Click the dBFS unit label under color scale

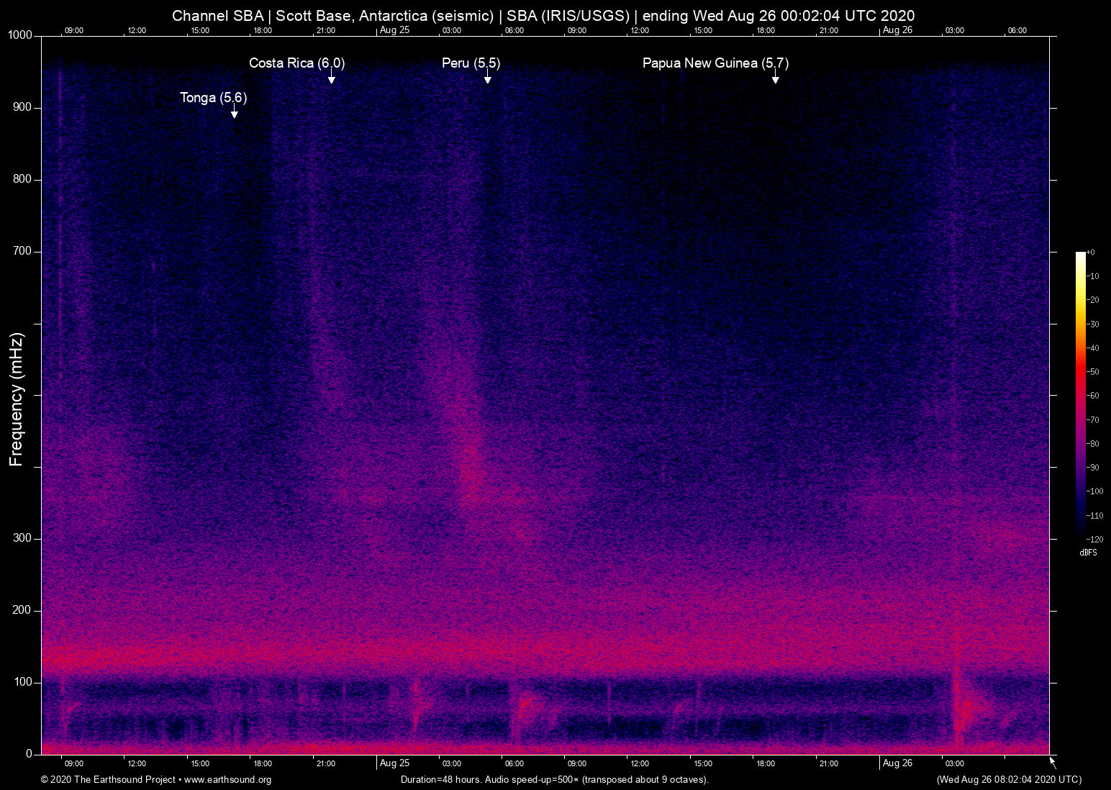coord(1088,553)
